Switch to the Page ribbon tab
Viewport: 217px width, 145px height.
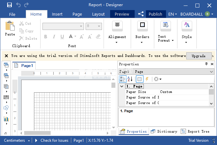(77, 14)
